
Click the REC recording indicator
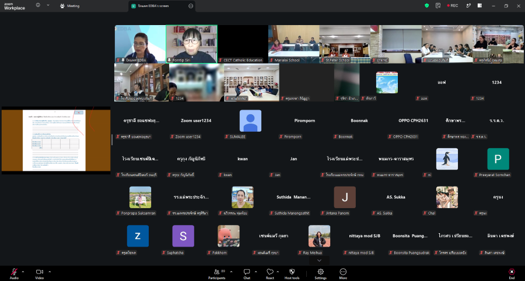coord(452,6)
